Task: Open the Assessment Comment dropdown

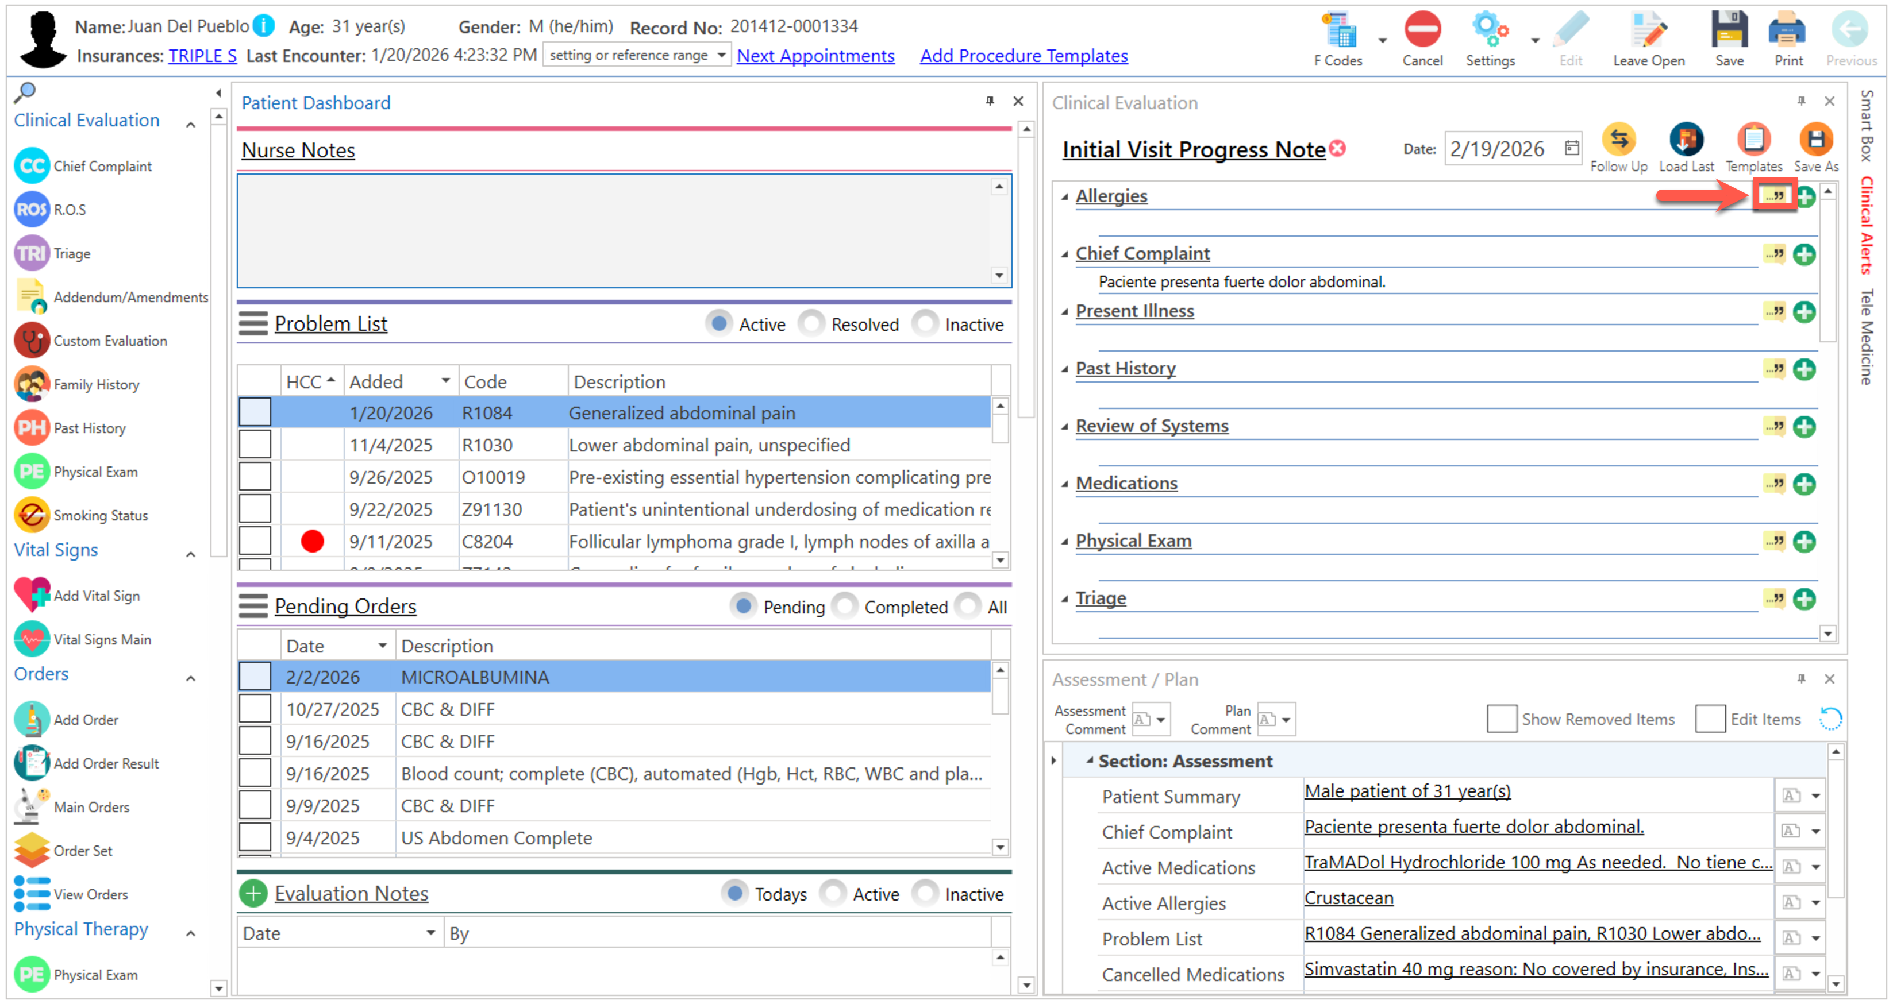Action: [x=1160, y=720]
